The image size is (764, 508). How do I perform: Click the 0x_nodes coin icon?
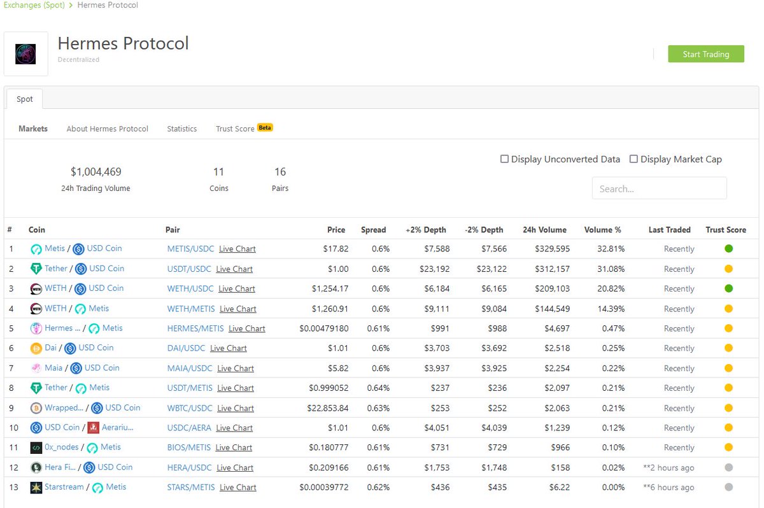[36, 448]
